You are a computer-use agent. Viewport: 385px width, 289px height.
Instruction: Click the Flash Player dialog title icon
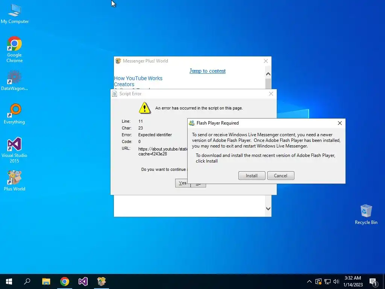point(192,123)
